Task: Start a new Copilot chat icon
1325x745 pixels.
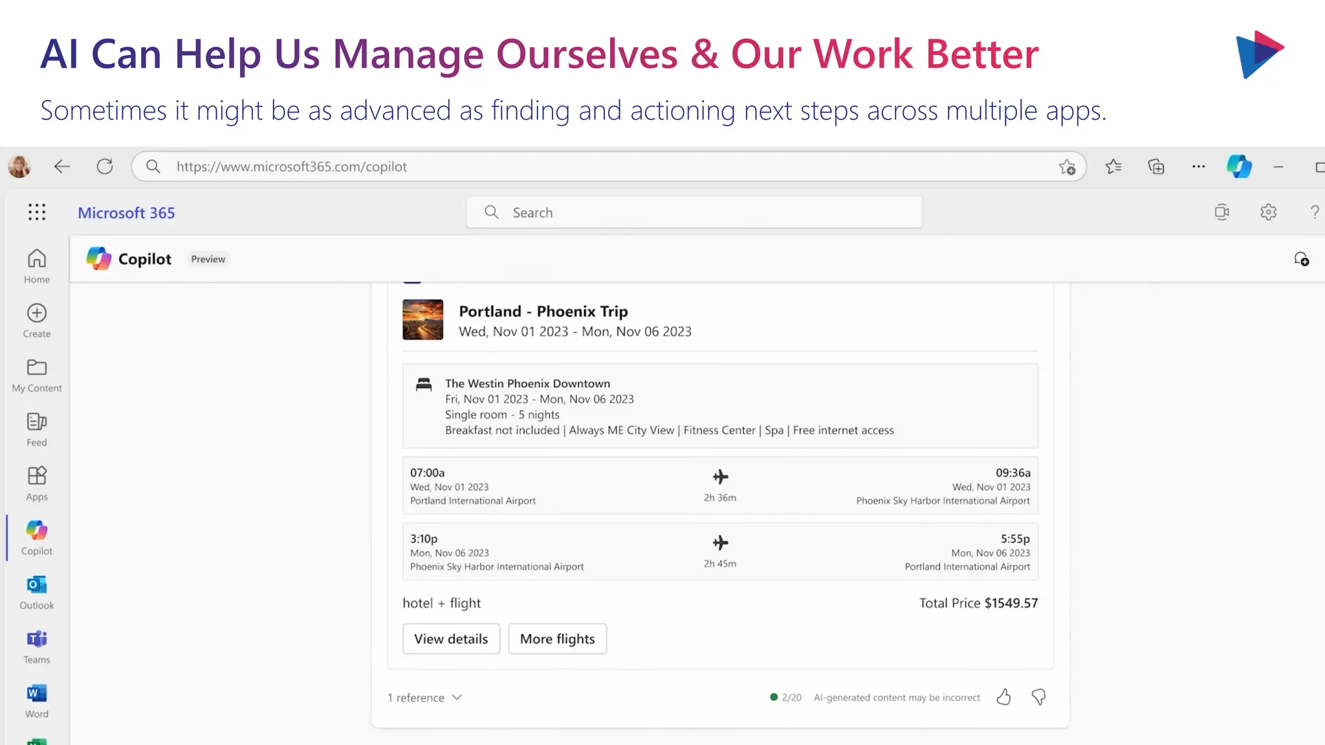Action: pos(1301,259)
